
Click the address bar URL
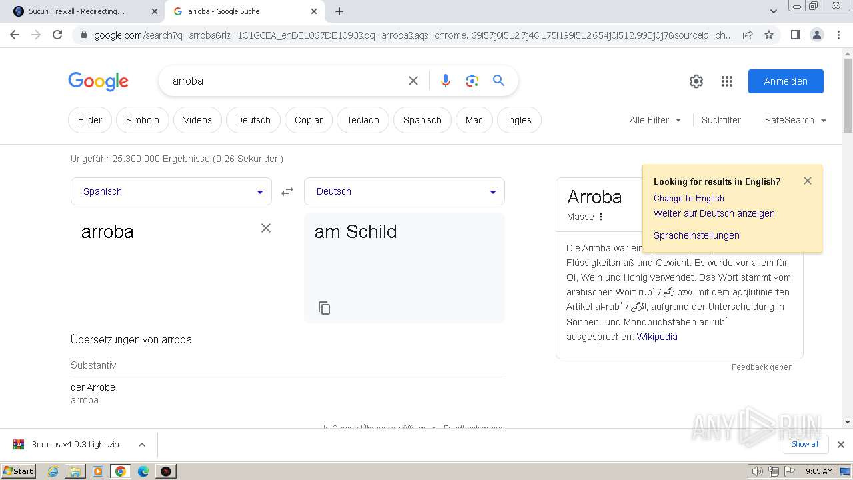413,35
